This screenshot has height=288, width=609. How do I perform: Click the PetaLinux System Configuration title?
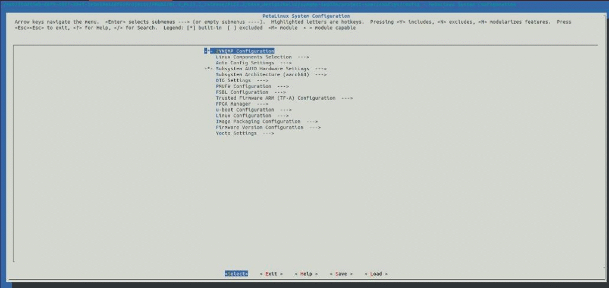click(306, 16)
